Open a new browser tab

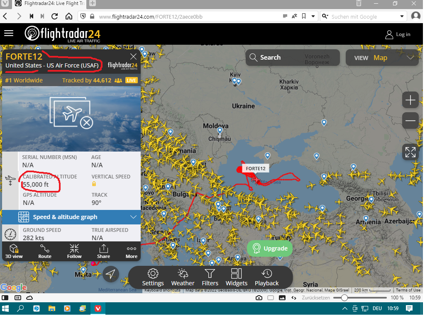click(93, 3)
